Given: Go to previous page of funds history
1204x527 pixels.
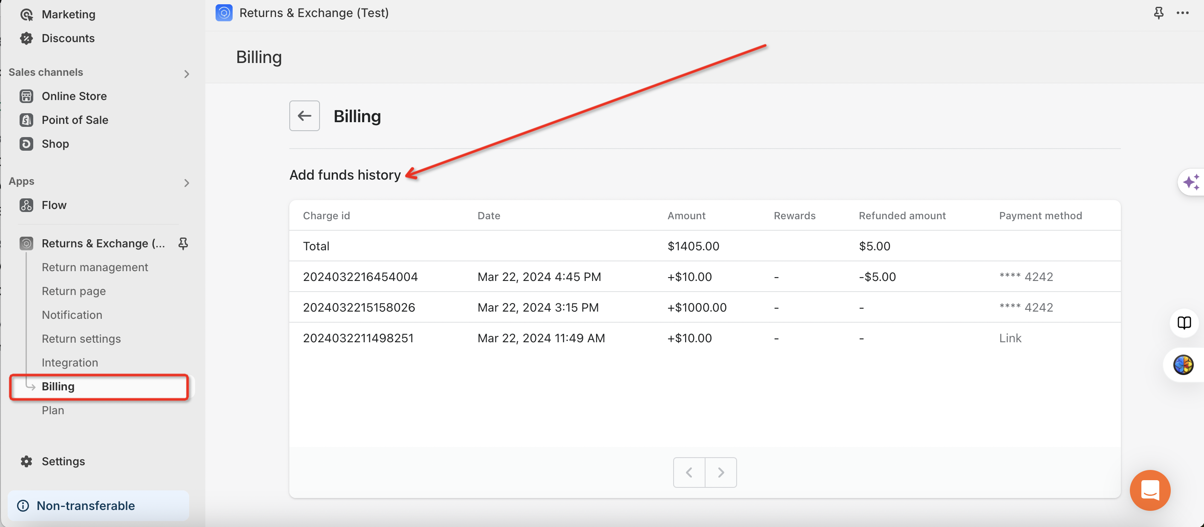Looking at the screenshot, I should pyautogui.click(x=689, y=473).
